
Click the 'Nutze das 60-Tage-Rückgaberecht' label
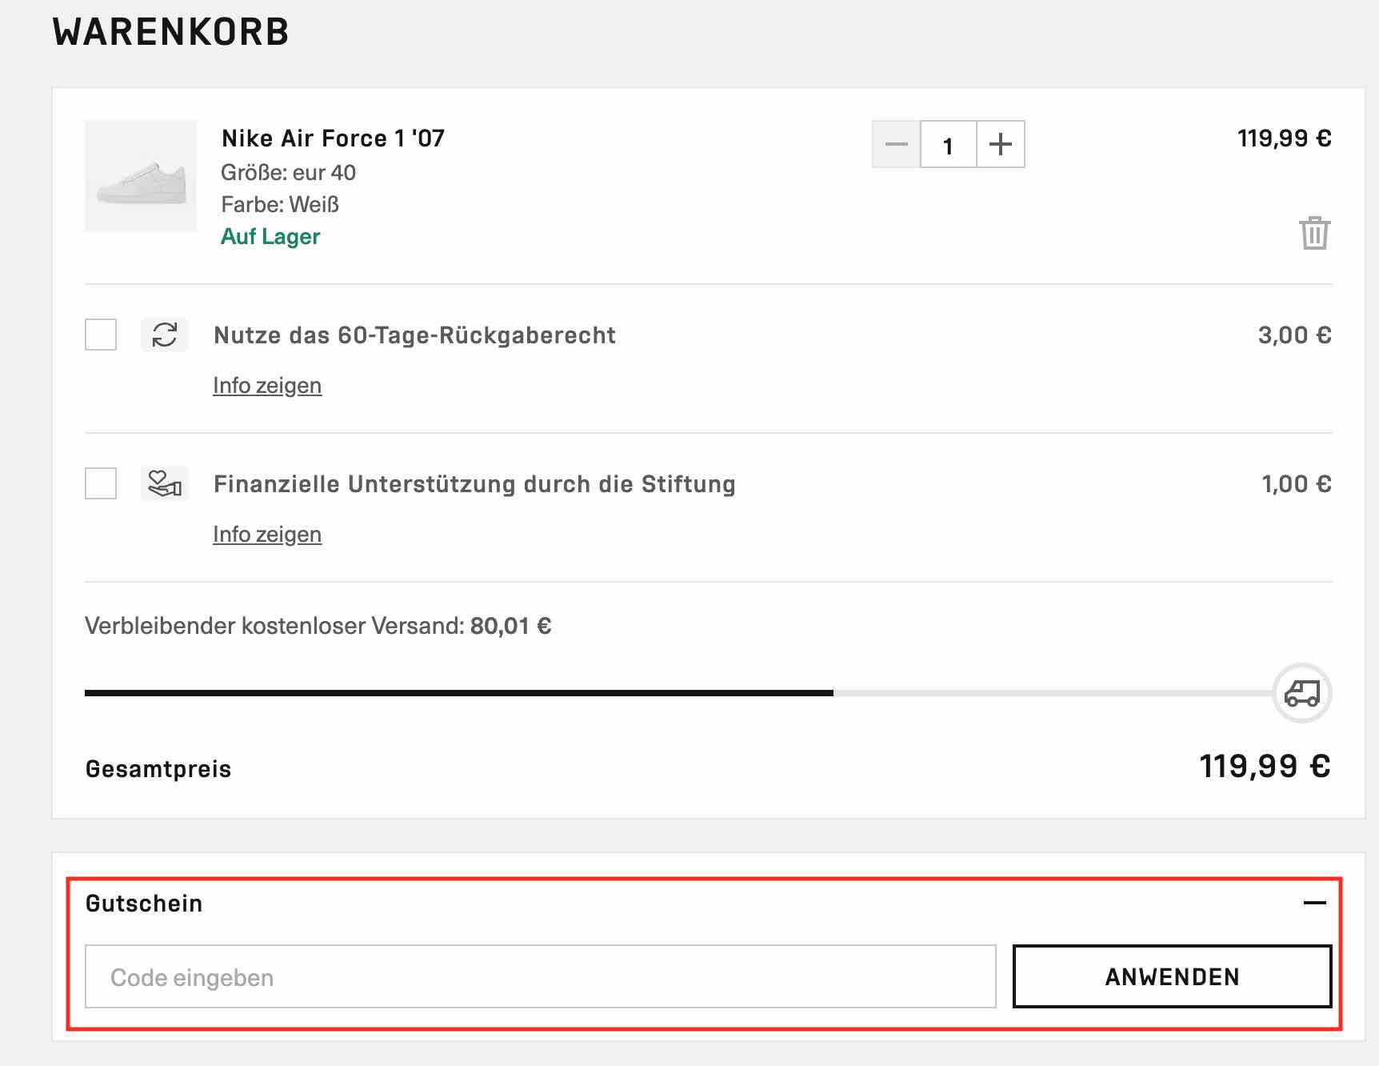click(414, 335)
